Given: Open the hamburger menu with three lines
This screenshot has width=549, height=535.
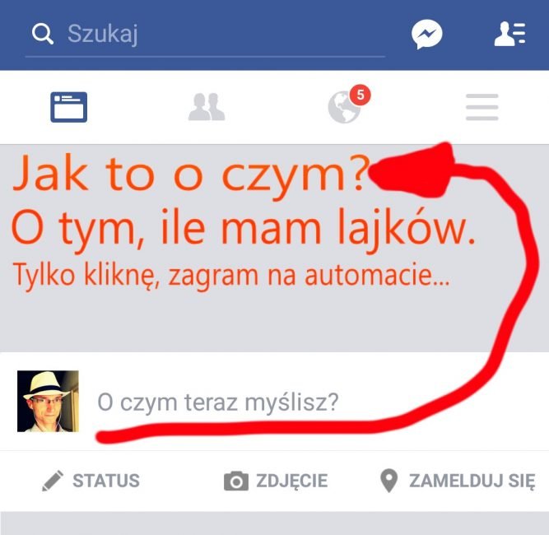Looking at the screenshot, I should pyautogui.click(x=482, y=107).
